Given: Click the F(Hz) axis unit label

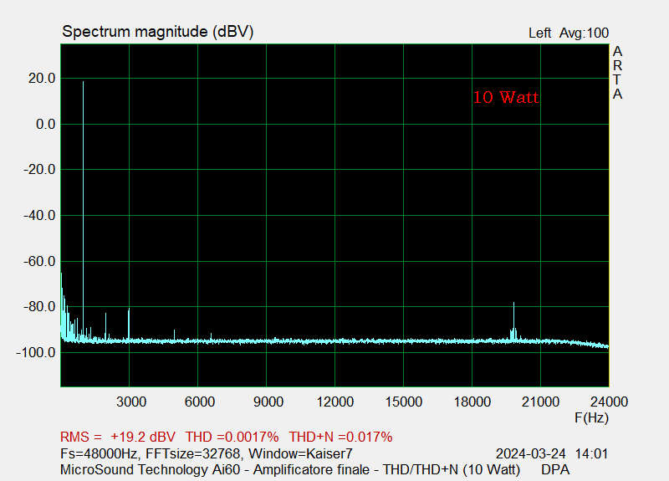Looking at the screenshot, I should tap(592, 417).
